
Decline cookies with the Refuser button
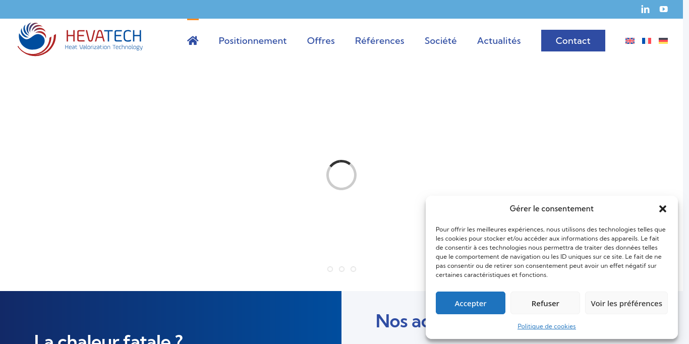pyautogui.click(x=545, y=303)
